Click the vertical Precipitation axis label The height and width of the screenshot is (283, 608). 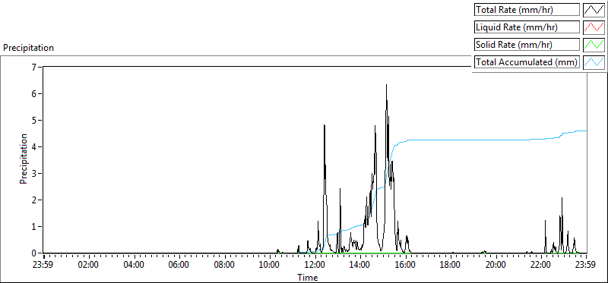tap(24, 159)
